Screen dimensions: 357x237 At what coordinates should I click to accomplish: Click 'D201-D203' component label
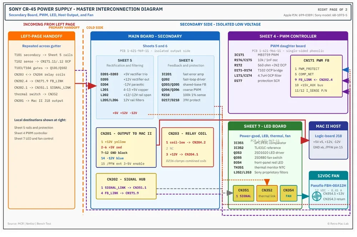click(109, 74)
